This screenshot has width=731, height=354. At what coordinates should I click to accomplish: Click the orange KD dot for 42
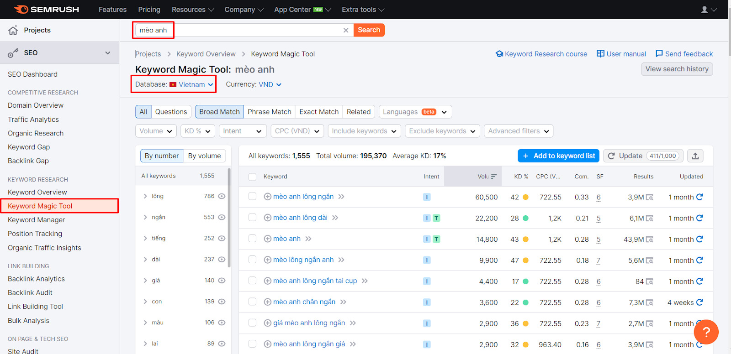(x=525, y=197)
